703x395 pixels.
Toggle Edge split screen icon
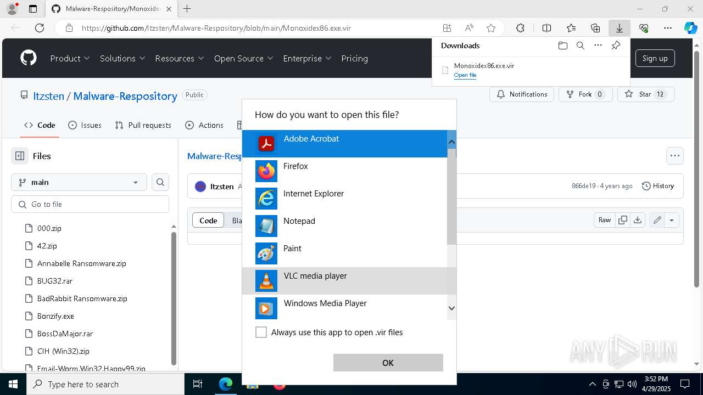click(x=546, y=28)
